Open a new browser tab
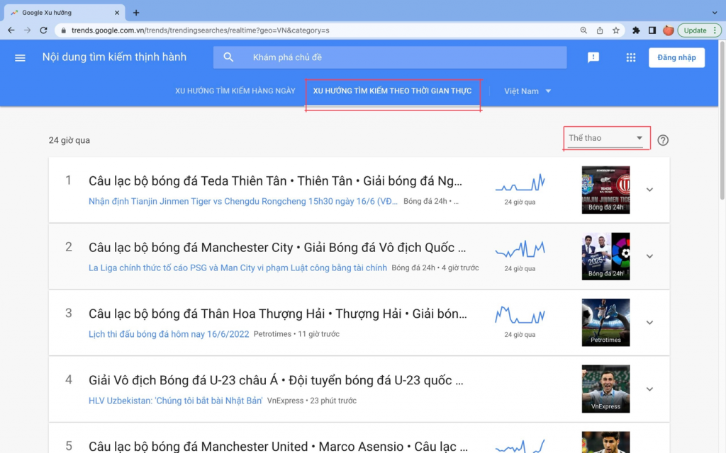 click(x=135, y=13)
